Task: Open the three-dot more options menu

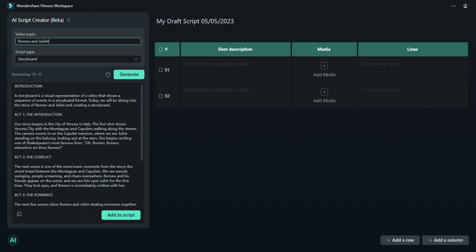Action: click(x=453, y=6)
